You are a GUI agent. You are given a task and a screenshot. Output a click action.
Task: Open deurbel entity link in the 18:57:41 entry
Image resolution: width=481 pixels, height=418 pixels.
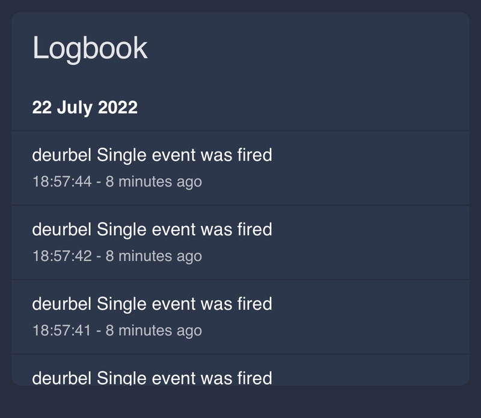click(x=61, y=304)
